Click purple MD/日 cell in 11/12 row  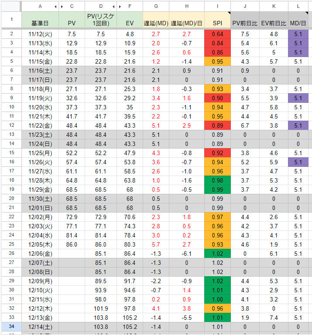pos(298,34)
